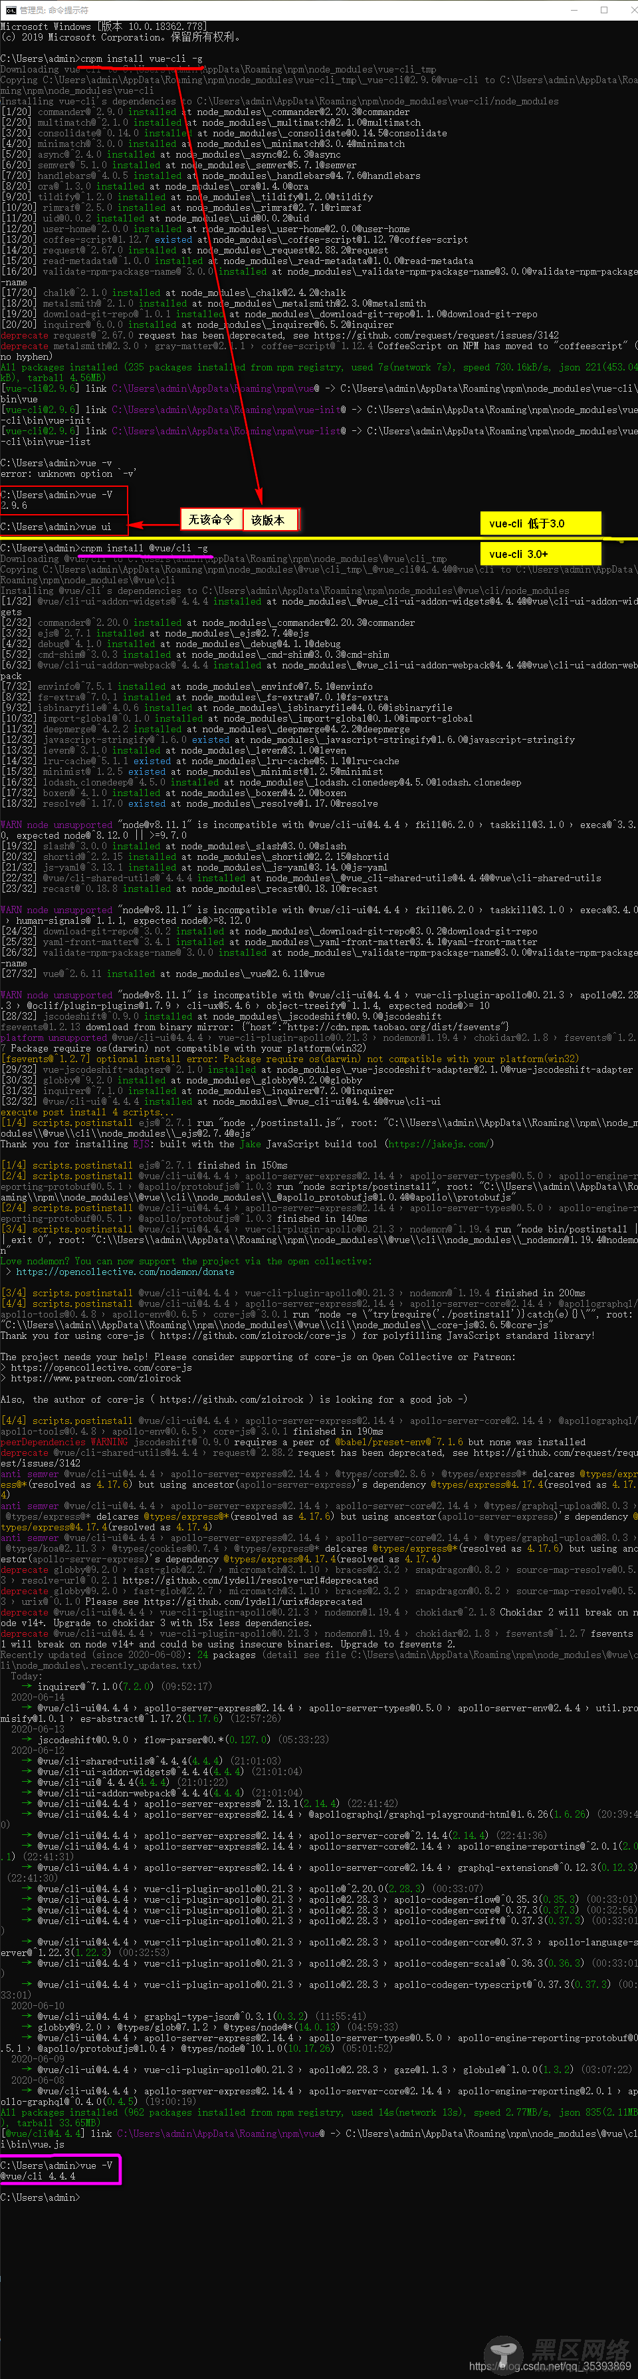
Task: Open the https://www.patreon.com/zloirock link
Action: pos(96,1378)
